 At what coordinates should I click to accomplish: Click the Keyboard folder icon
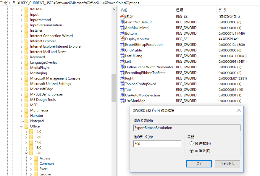(x=26, y=57)
